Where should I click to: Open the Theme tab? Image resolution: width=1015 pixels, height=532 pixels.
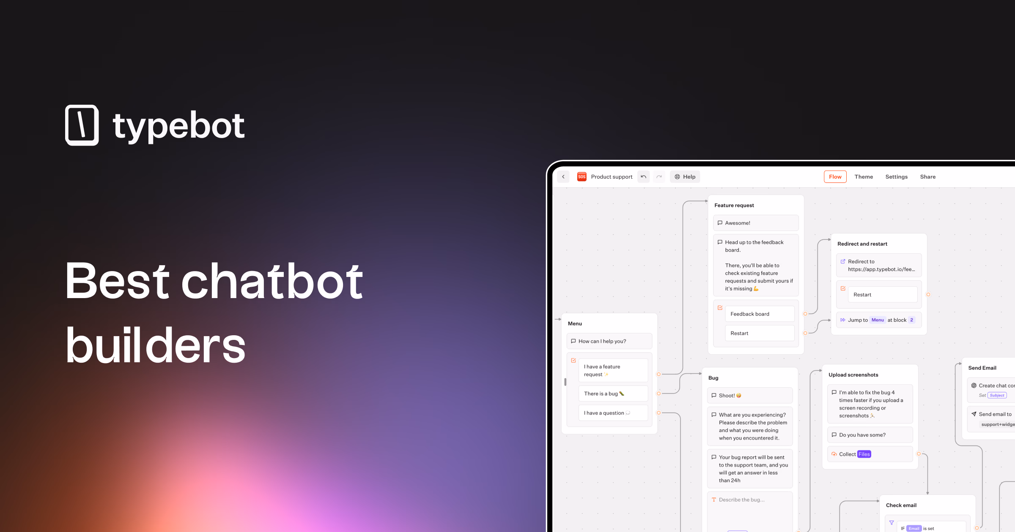point(864,177)
